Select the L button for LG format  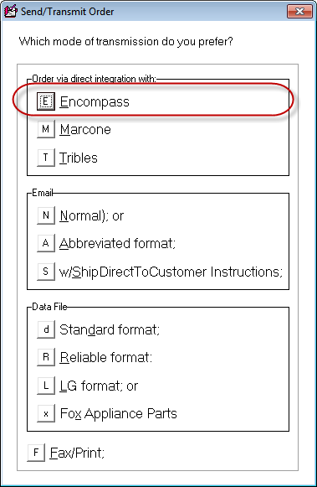click(46, 386)
